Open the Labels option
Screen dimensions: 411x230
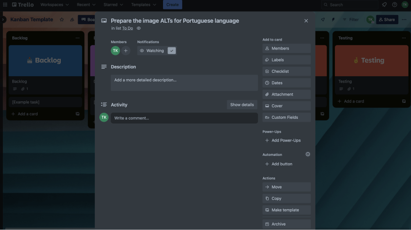pos(287,60)
